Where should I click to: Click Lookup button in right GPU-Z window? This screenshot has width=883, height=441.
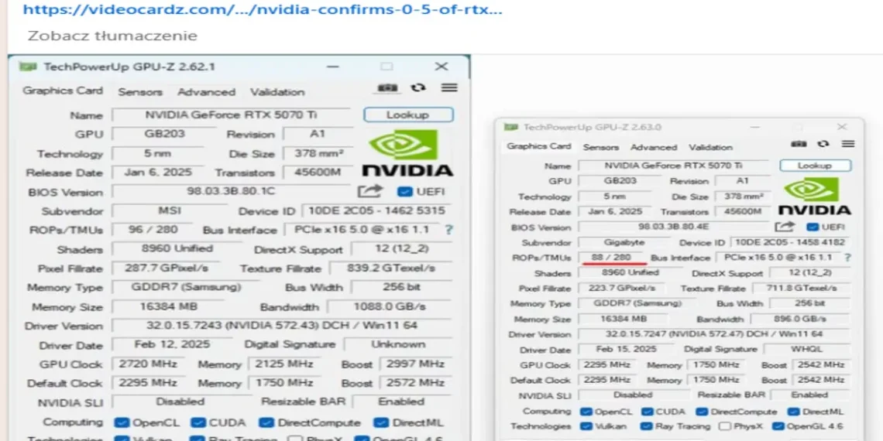(x=815, y=166)
